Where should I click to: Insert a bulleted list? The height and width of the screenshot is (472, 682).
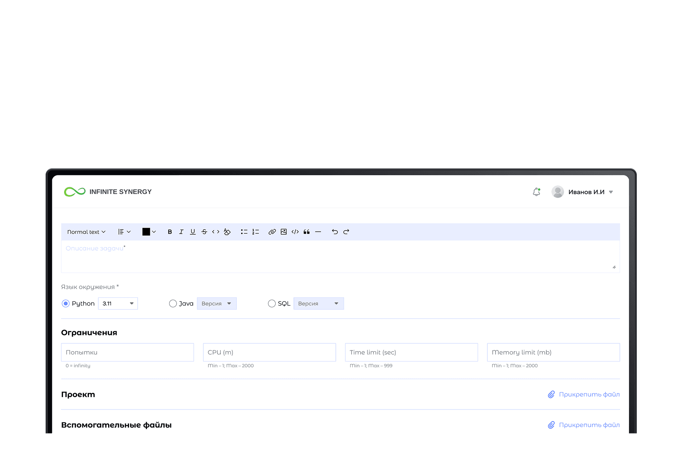(244, 232)
